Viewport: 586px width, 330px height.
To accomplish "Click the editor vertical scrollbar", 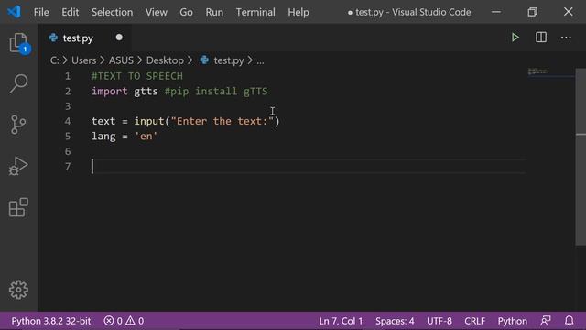I will [x=581, y=157].
